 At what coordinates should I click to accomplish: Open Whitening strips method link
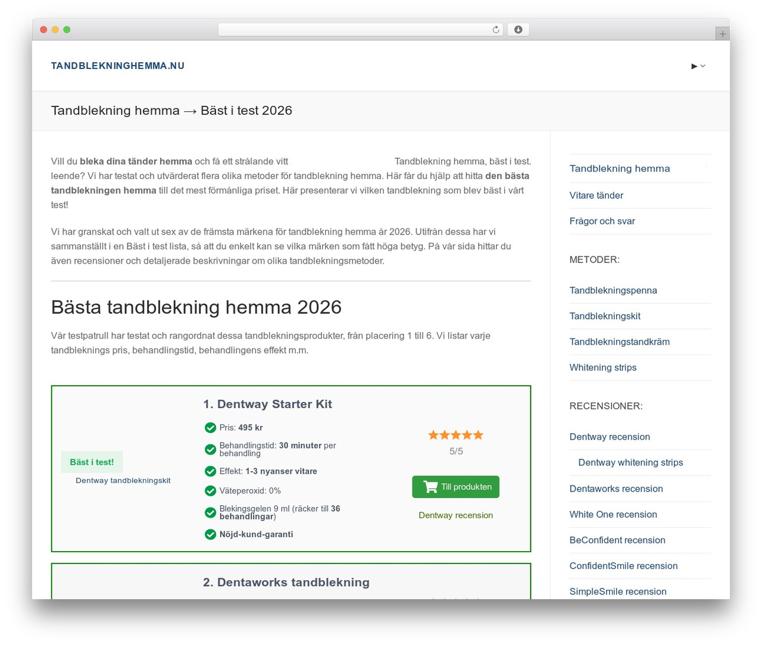coord(603,367)
